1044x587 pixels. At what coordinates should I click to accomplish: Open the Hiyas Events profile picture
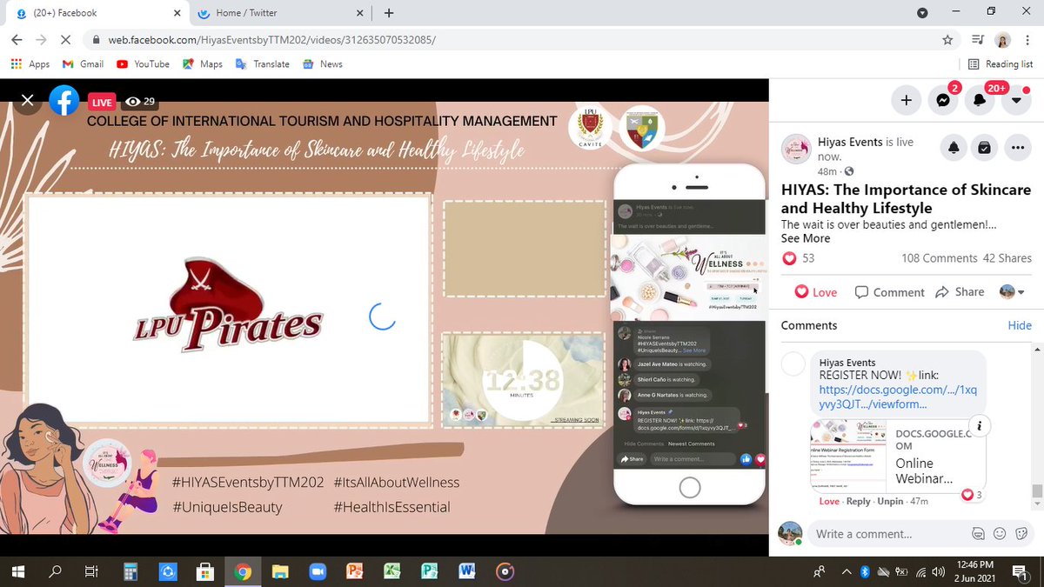pyautogui.click(x=795, y=149)
